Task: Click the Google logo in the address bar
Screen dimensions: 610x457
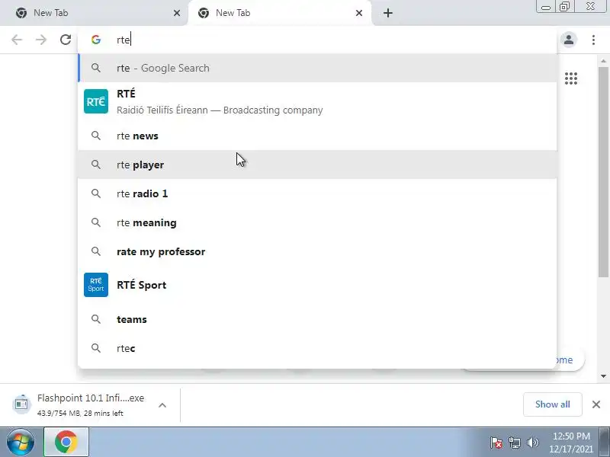Action: click(96, 40)
